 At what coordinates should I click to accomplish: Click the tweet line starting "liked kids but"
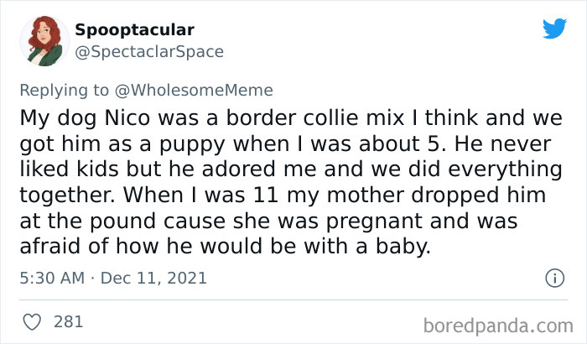pos(291,169)
